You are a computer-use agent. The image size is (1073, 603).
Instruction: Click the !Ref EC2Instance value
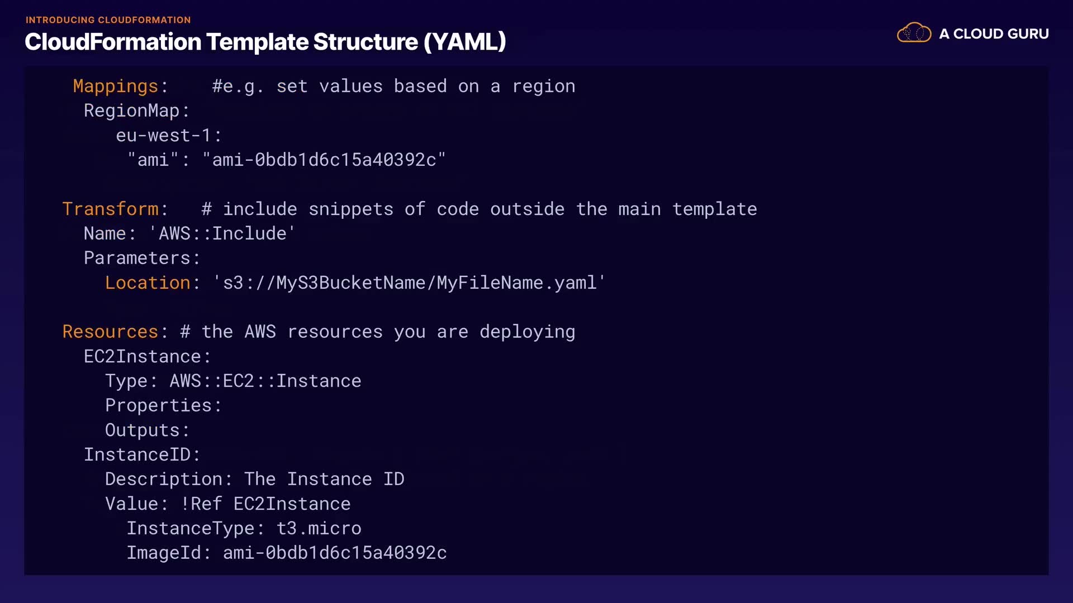[x=265, y=504]
